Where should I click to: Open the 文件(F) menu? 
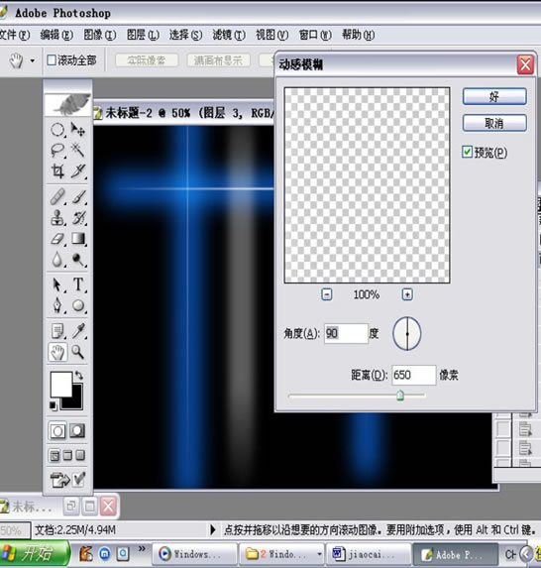click(14, 35)
